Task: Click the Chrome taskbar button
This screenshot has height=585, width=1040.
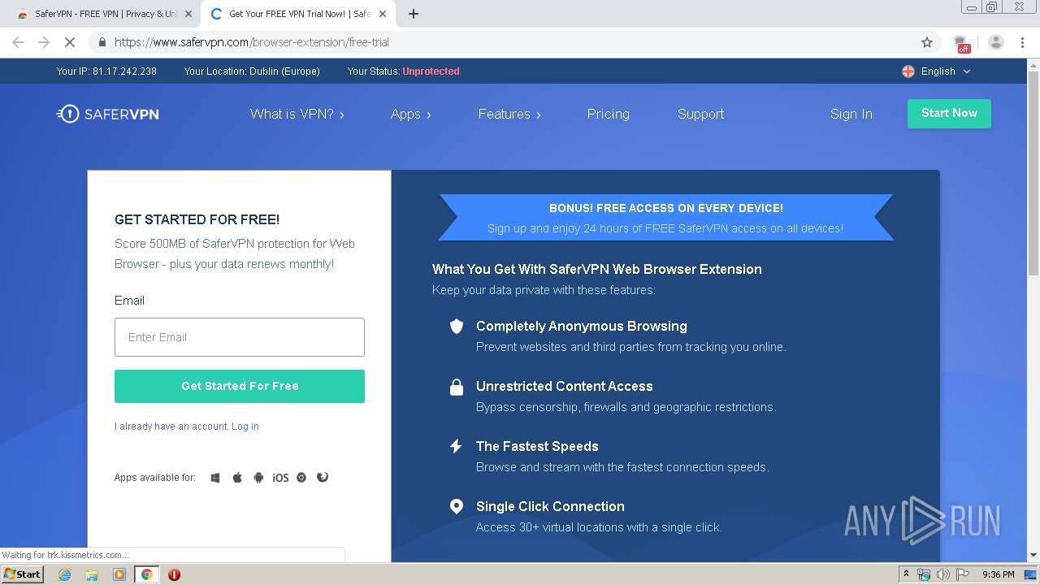Action: pos(147,574)
